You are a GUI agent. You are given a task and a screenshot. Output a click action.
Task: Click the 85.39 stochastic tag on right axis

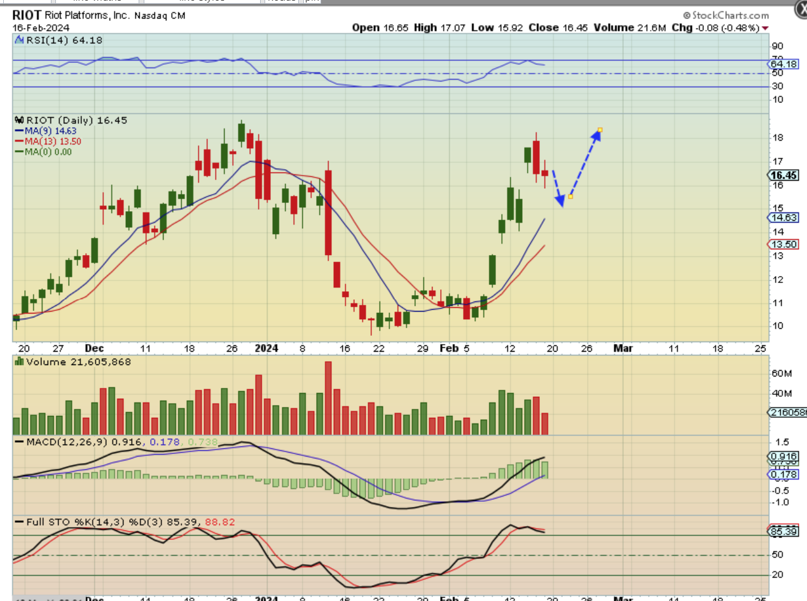pos(783,530)
